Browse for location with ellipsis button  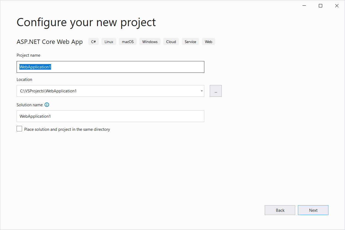[216, 91]
